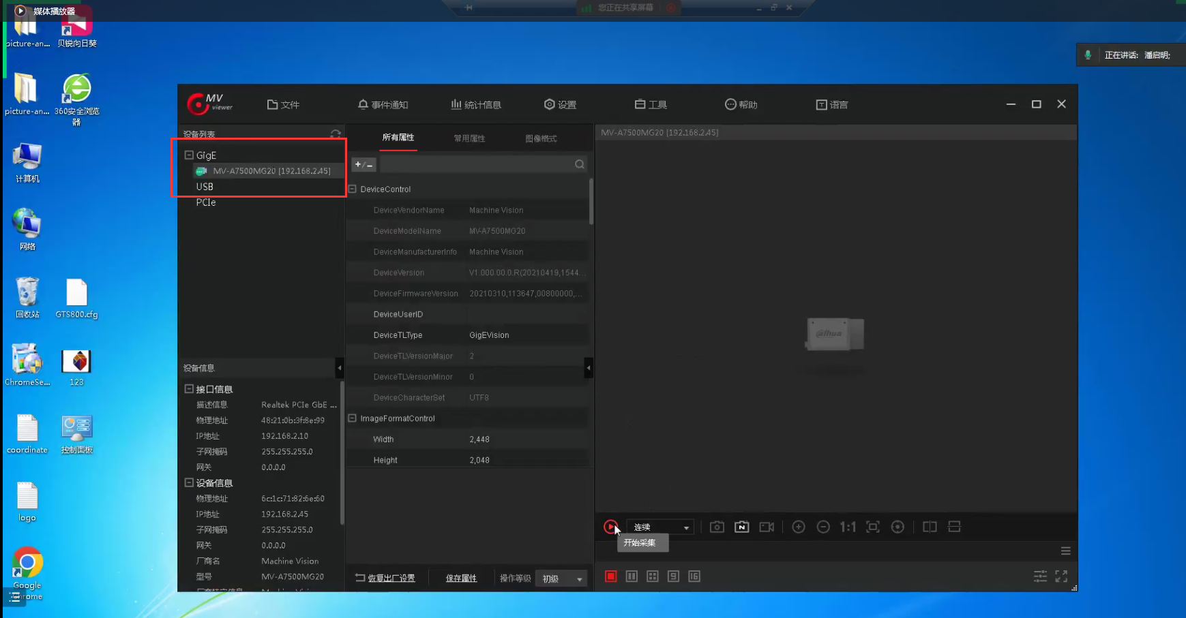Zoom in on the image view
The height and width of the screenshot is (618, 1186).
[x=799, y=527]
